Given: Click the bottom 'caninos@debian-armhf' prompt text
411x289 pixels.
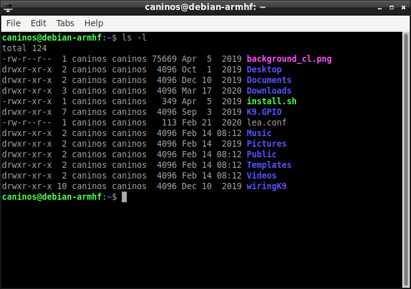Looking at the screenshot, I should click(x=52, y=197).
